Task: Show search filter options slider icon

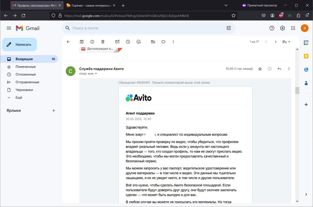Action: pyautogui.click(x=229, y=28)
